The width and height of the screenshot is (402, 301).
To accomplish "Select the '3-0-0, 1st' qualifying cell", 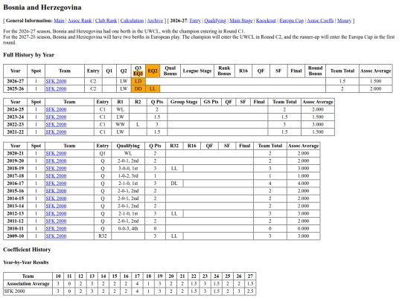I will [x=128, y=169].
